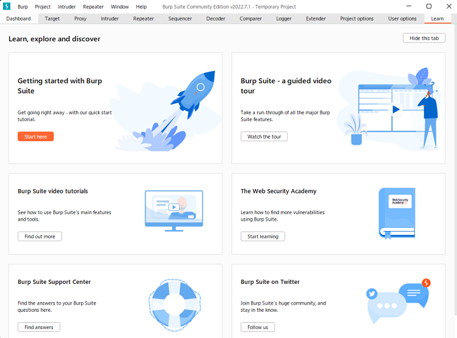
Task: Click the monitor video tutorials illustration
Action: [174, 211]
